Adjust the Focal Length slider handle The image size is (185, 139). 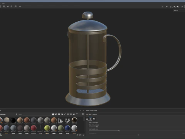pyautogui.click(x=119, y=131)
